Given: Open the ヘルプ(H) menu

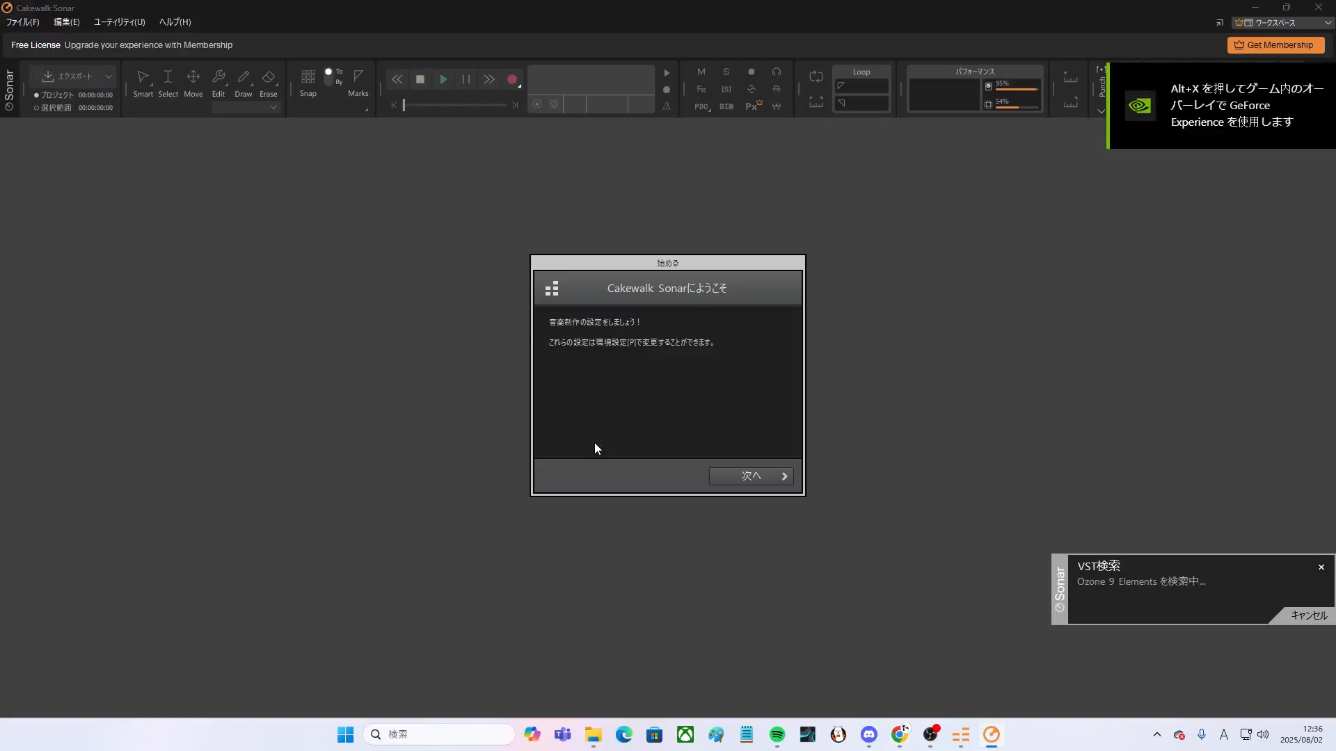Looking at the screenshot, I should pyautogui.click(x=175, y=22).
